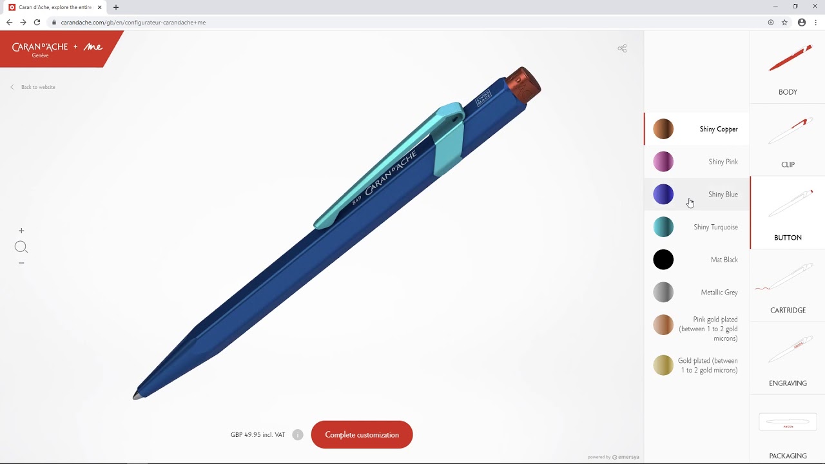The height and width of the screenshot is (464, 825).
Task: Open a new browser tab
Action: pos(116,7)
